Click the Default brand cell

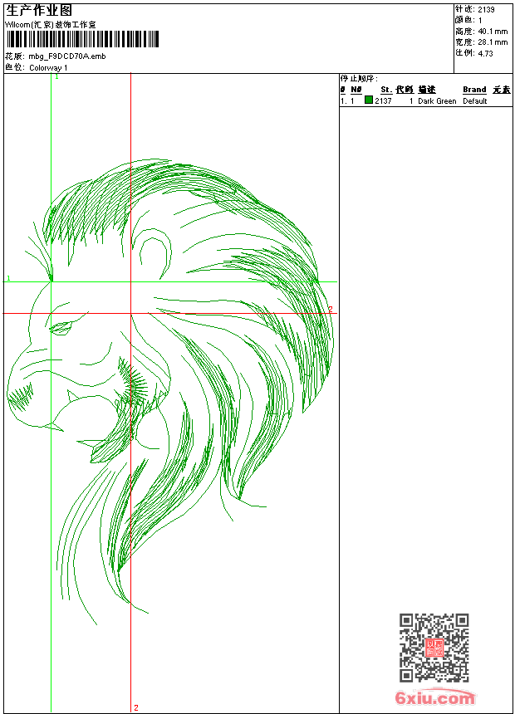pos(475,101)
